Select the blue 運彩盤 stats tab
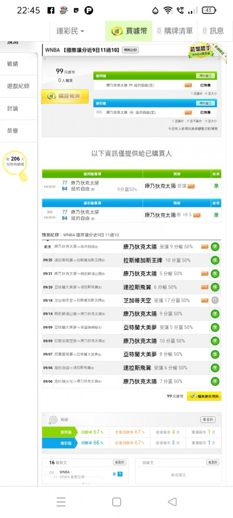The image size is (233, 518). click(x=60, y=443)
